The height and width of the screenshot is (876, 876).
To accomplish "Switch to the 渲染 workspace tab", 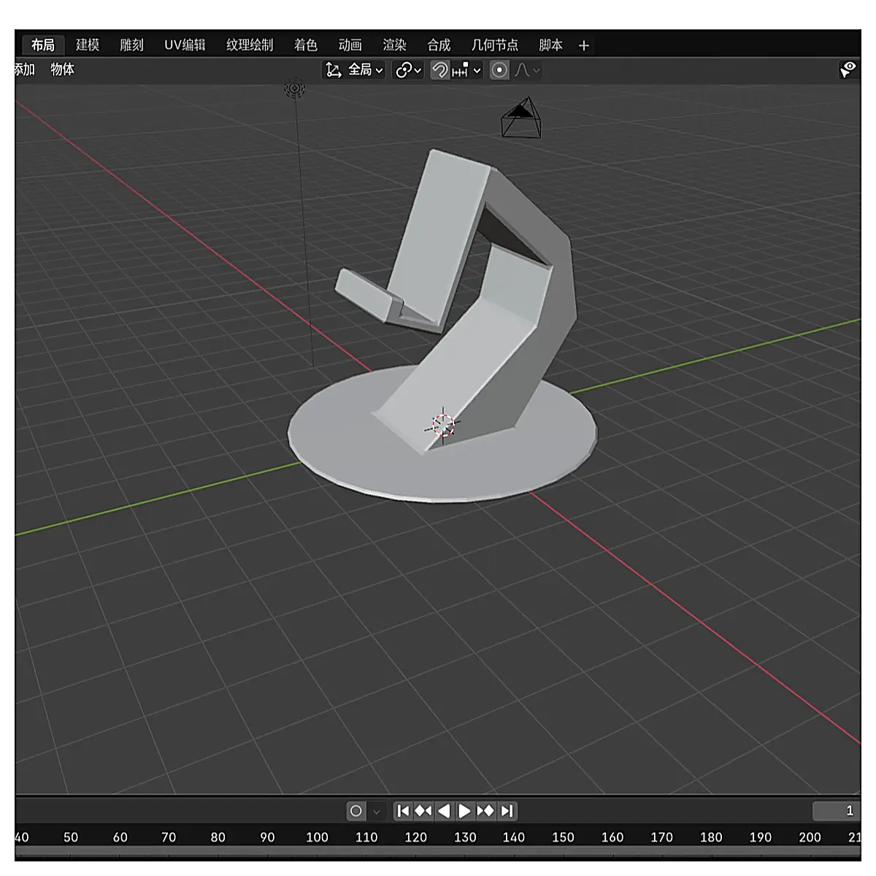I will point(395,45).
